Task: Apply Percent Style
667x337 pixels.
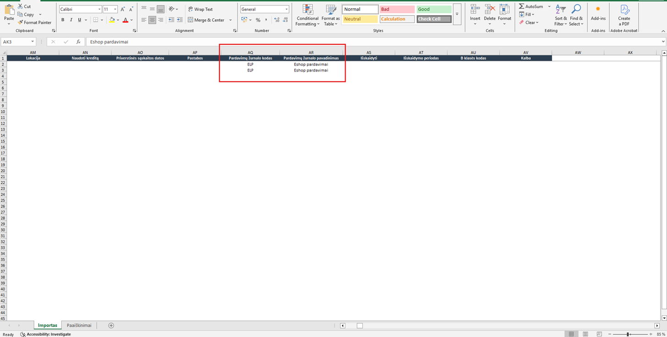Action: click(258, 20)
